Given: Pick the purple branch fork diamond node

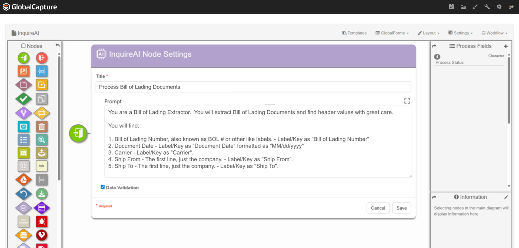Looking at the screenshot, I should tap(24, 113).
